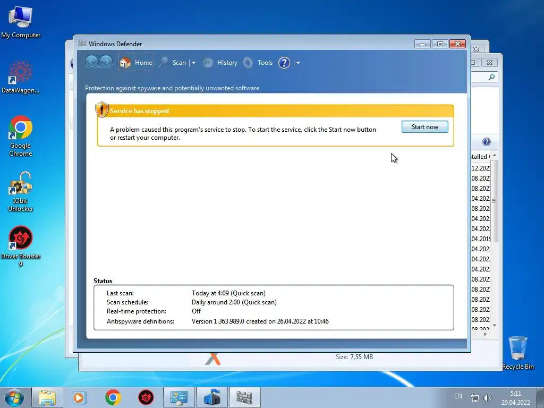Image resolution: width=544 pixels, height=408 pixels.
Task: Open Driver Booster from the taskbar
Action: click(146, 397)
